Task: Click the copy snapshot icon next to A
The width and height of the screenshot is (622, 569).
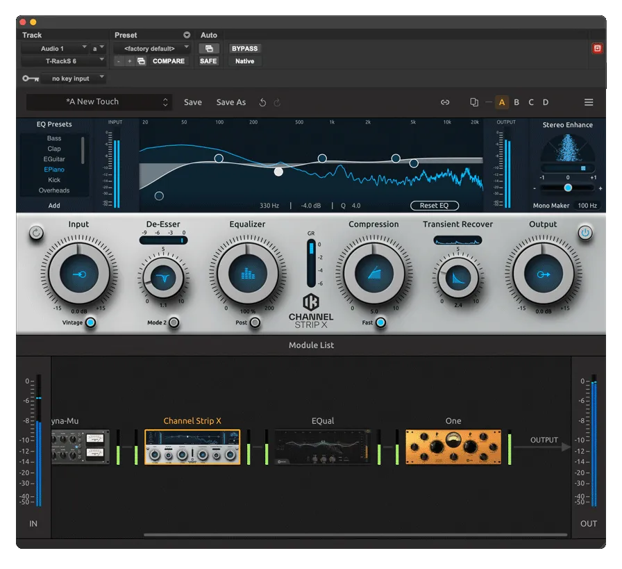Action: 473,101
